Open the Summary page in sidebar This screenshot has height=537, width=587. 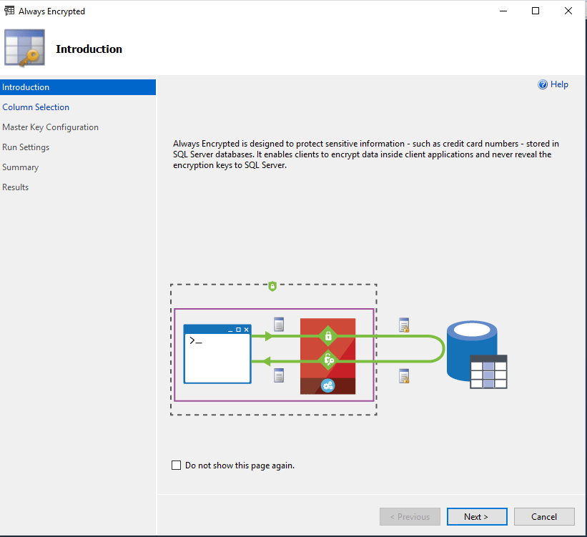pos(20,167)
